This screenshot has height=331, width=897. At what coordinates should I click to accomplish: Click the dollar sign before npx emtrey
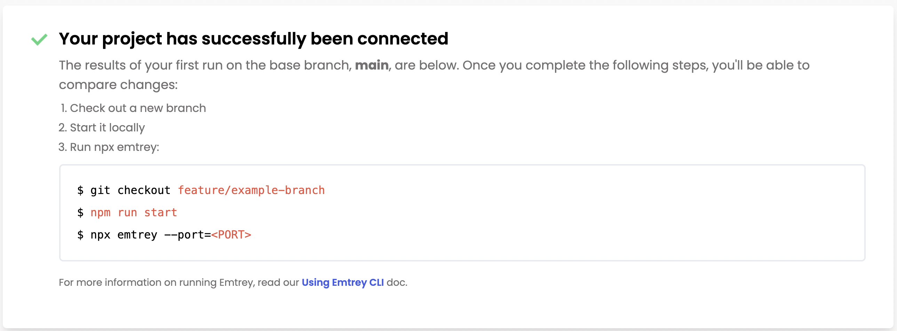click(x=80, y=235)
